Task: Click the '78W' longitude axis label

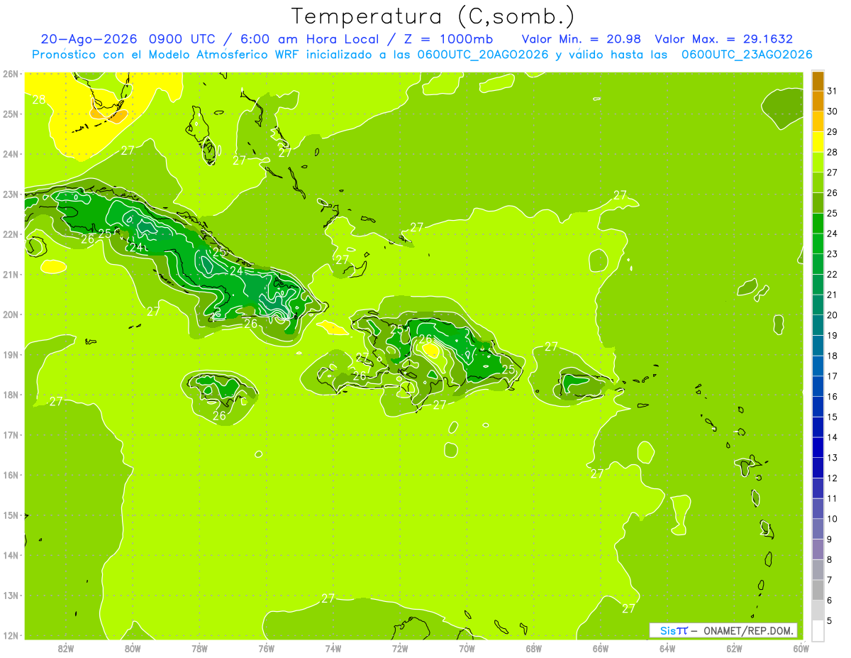Action: [x=200, y=648]
